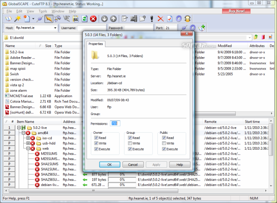Image resolution: width=277 pixels, height=203 pixels.
Task: Click the Password input field
Action: (x=139, y=28)
